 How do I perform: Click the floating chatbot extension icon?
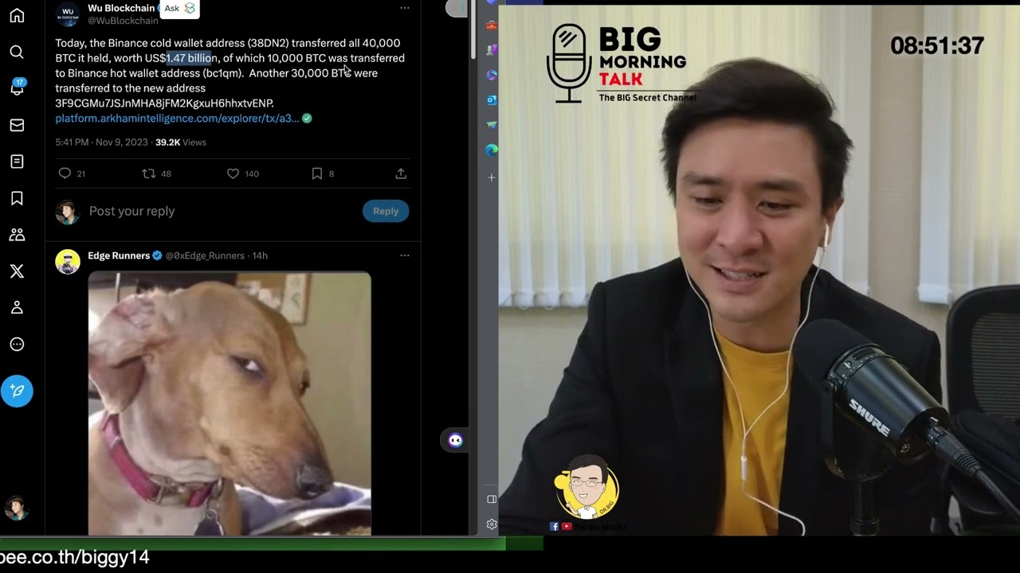pyautogui.click(x=455, y=440)
